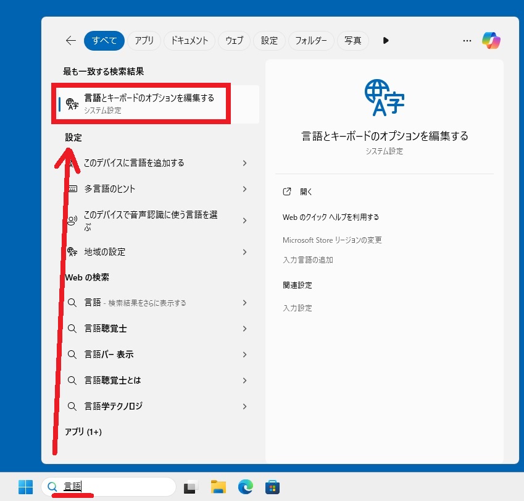Expand chevron for このデバイスに言語を追加する
This screenshot has height=501, width=524.
click(x=244, y=163)
